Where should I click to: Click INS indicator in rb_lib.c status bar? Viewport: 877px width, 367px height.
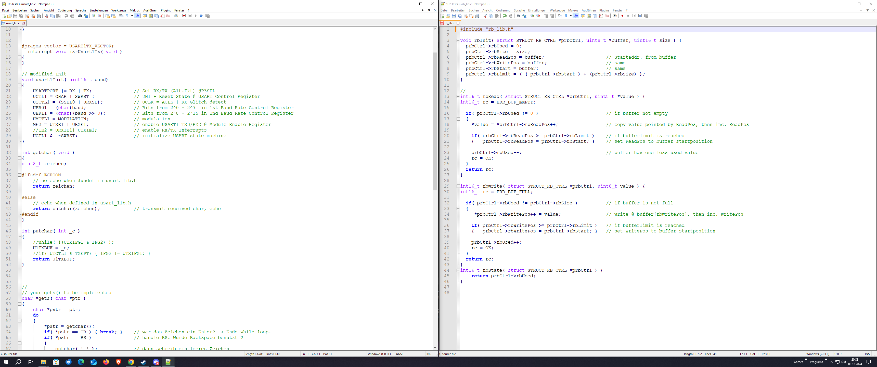tap(867, 354)
